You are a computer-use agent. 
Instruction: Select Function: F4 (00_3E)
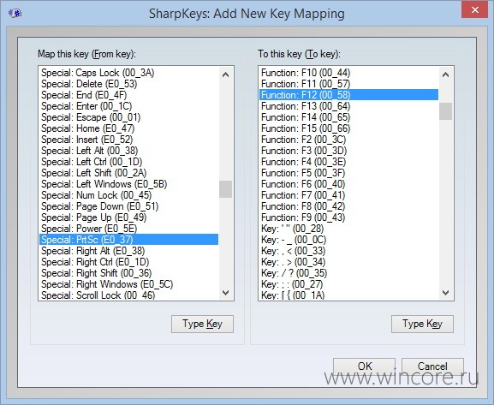tap(348, 162)
